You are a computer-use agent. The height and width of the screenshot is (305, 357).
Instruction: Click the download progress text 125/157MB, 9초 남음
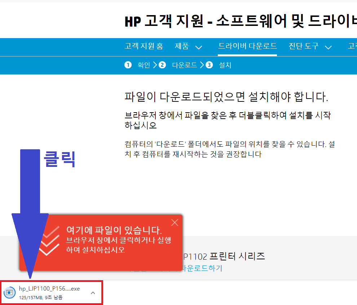(41, 297)
